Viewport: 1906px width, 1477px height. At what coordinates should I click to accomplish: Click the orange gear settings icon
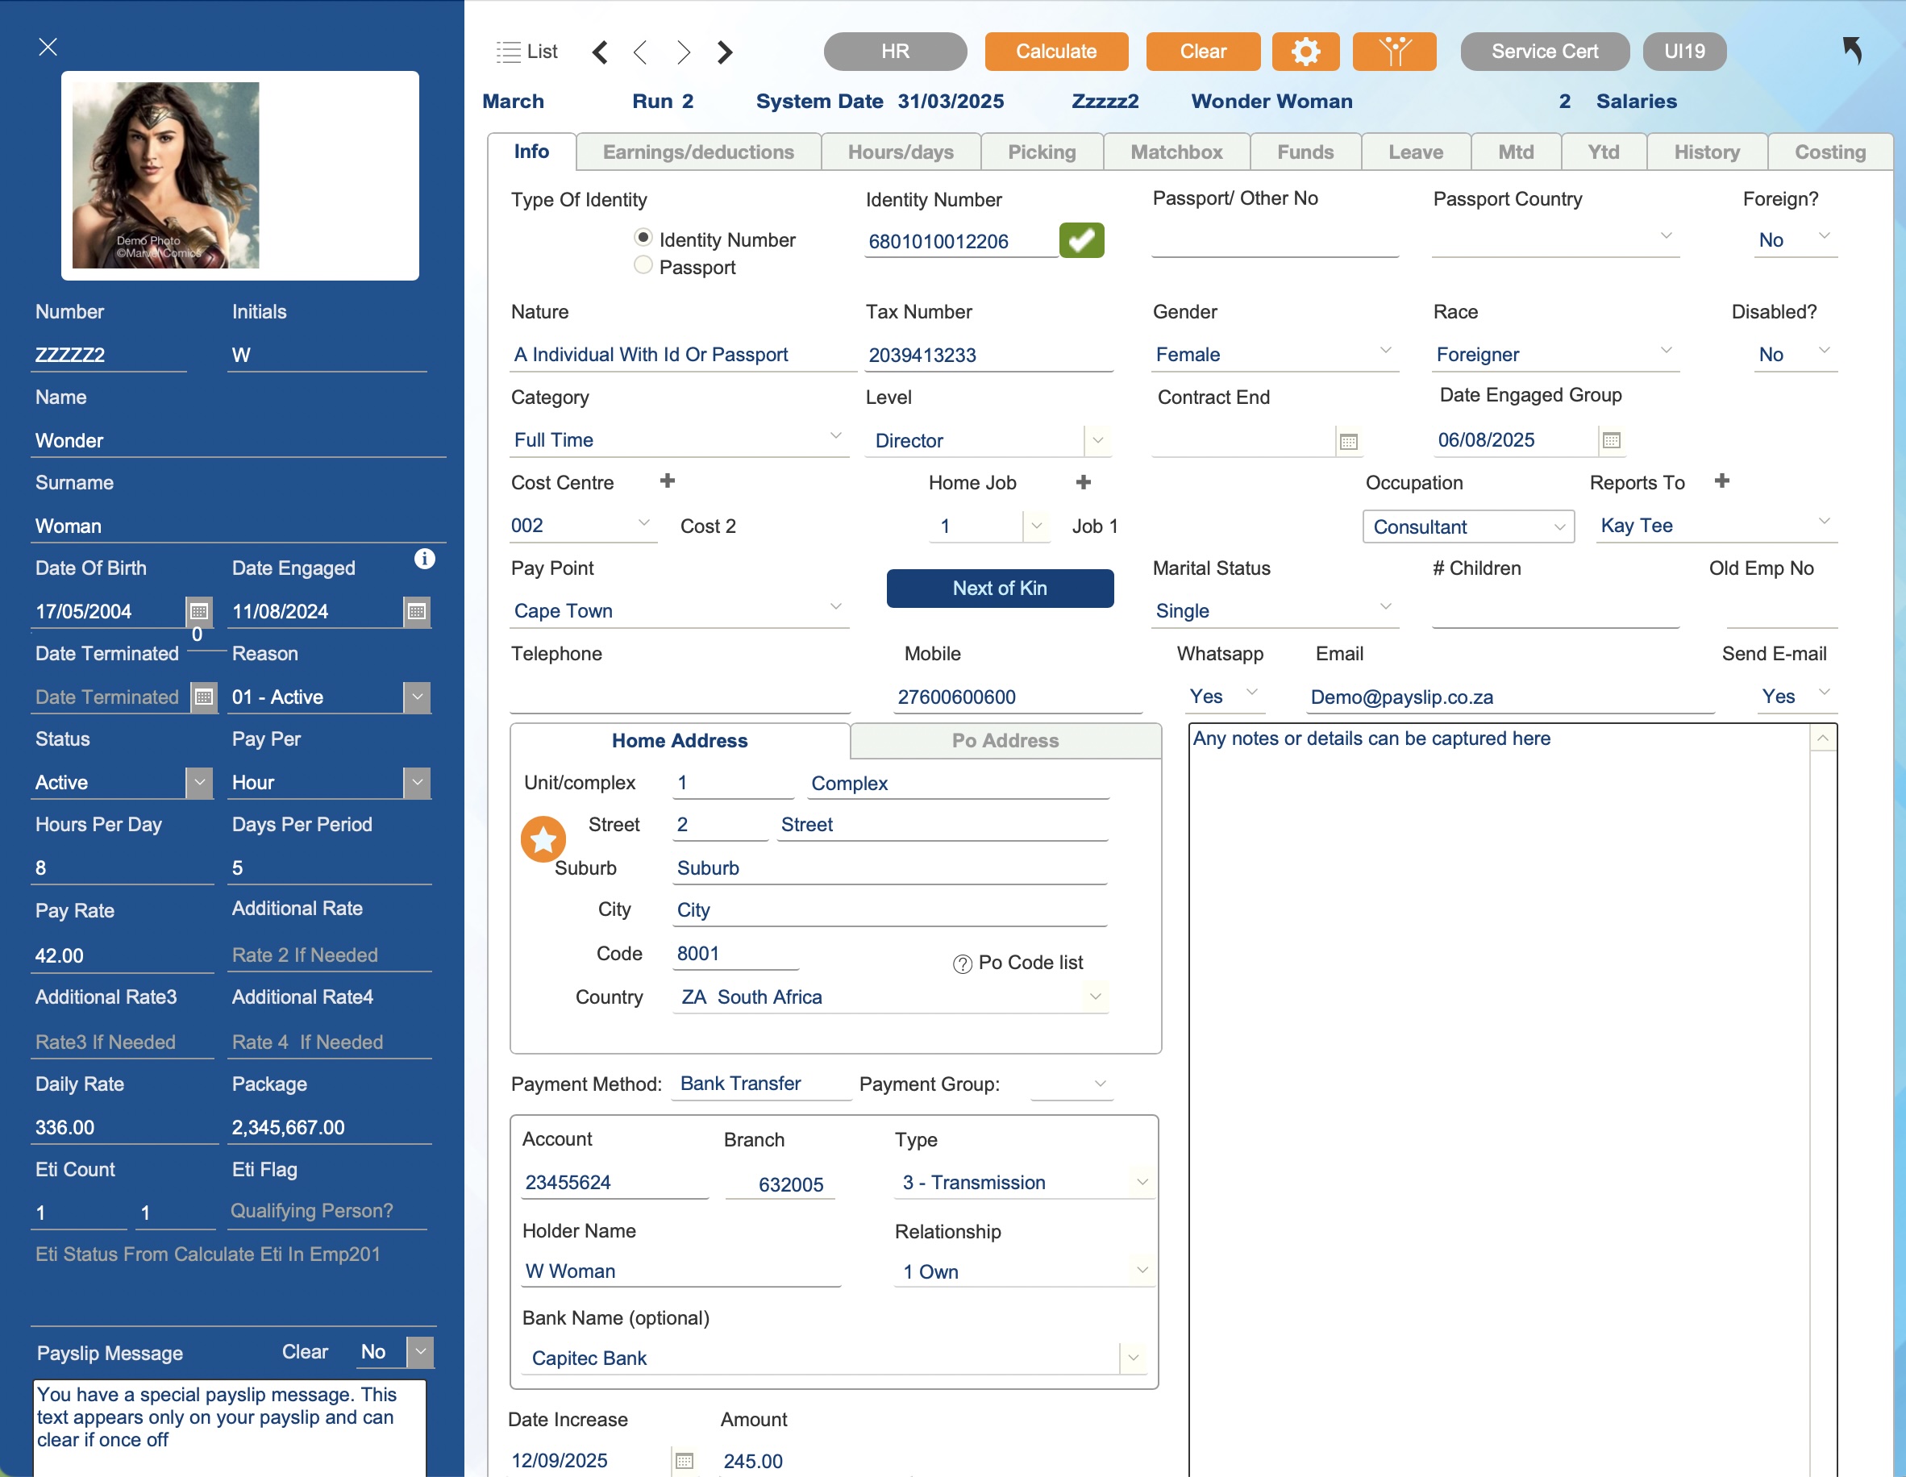tap(1305, 52)
